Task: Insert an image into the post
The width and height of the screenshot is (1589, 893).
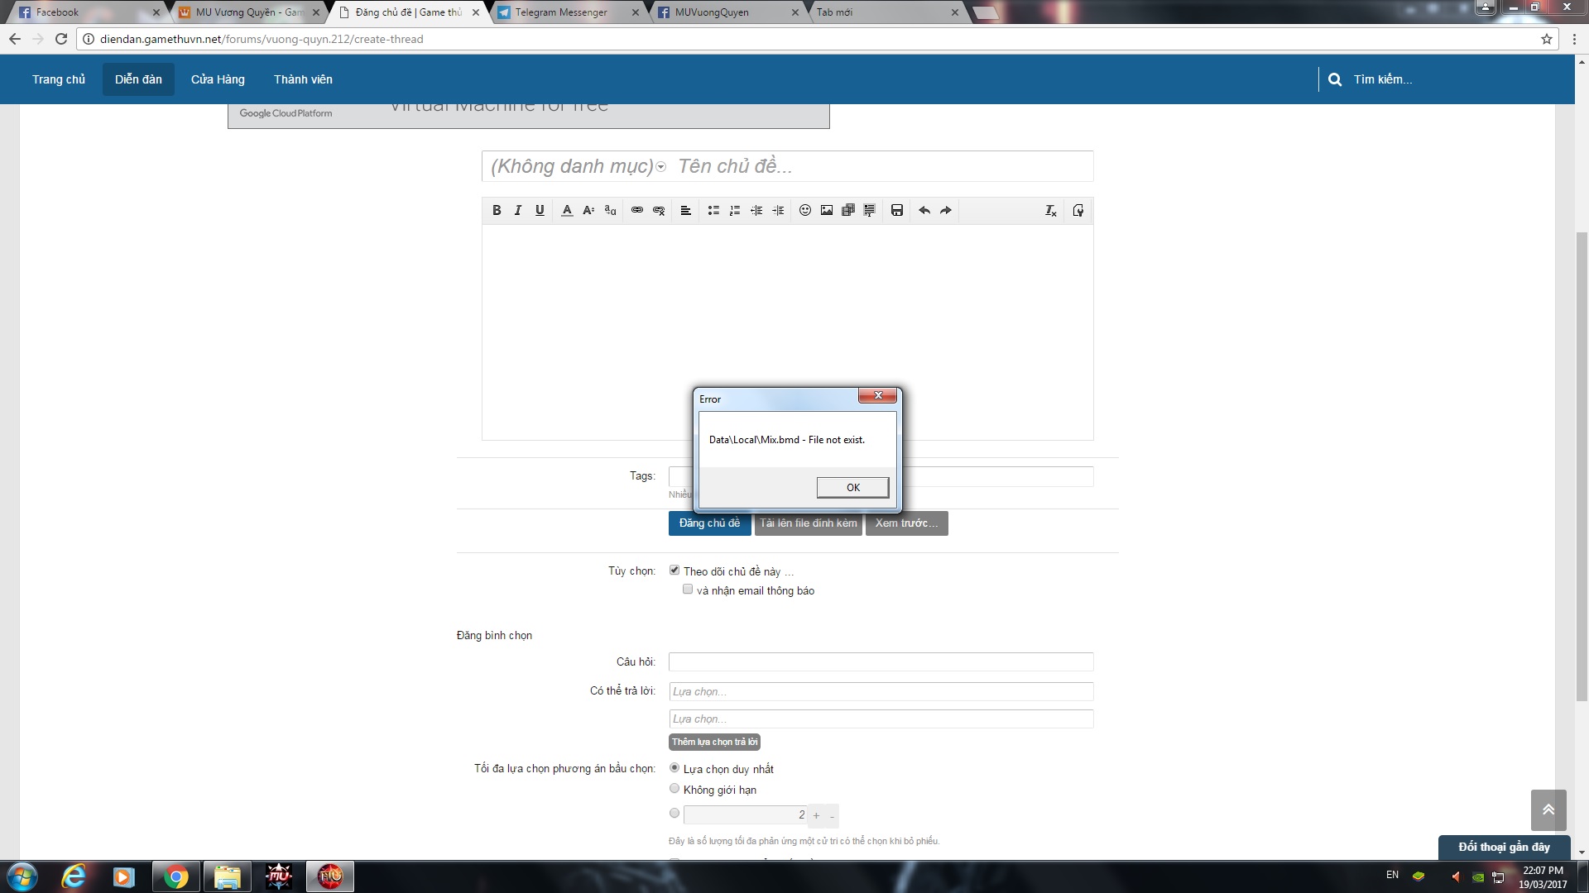Action: (x=826, y=210)
